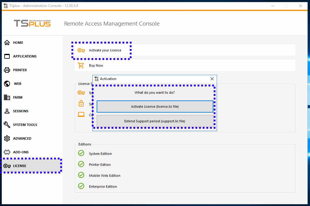Click the Home house icon in sidebar

pyautogui.click(x=7, y=43)
